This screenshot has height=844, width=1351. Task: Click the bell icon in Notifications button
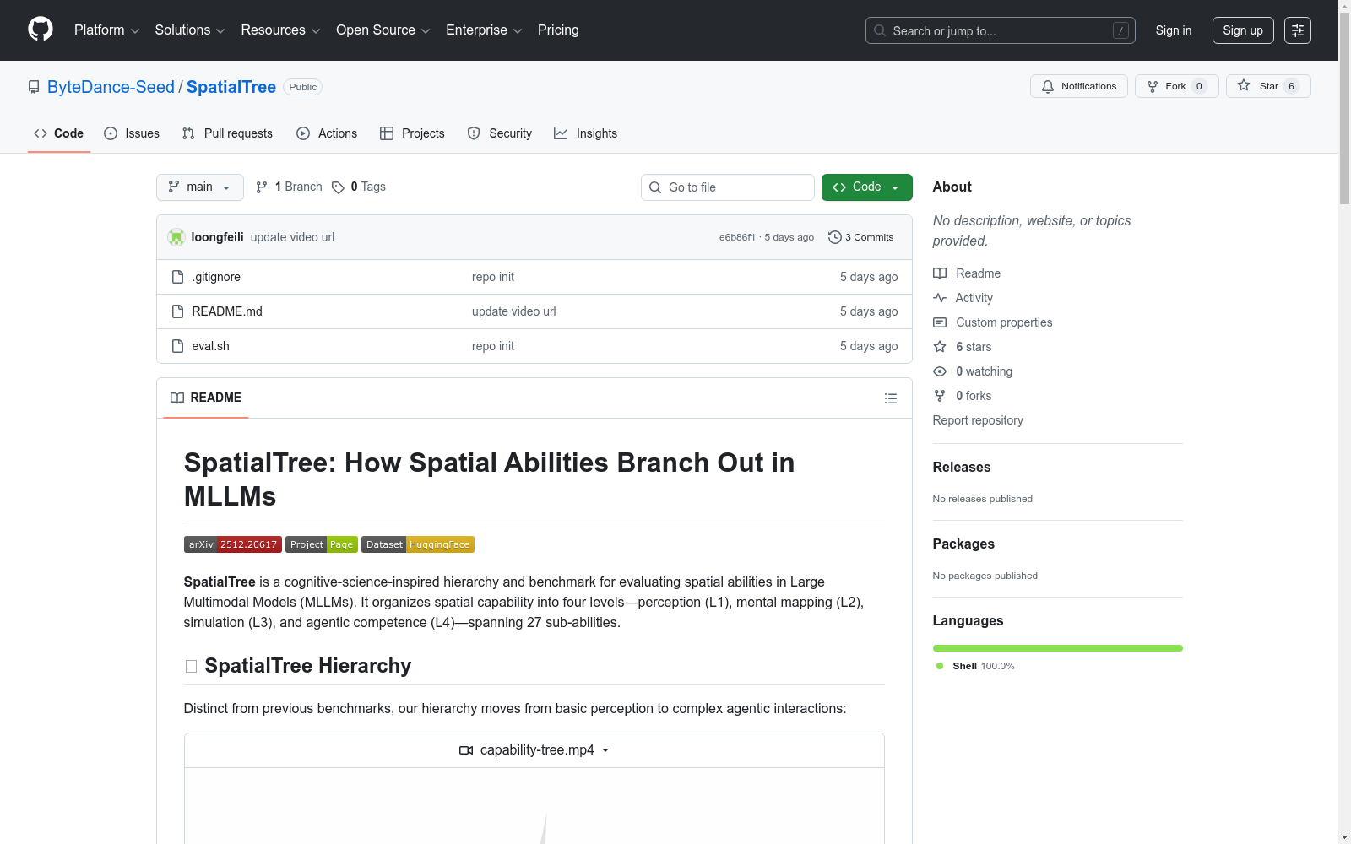coord(1048,86)
